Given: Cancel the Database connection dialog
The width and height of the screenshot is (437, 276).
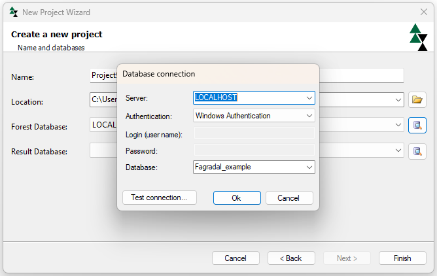Looking at the screenshot, I should 288,198.
